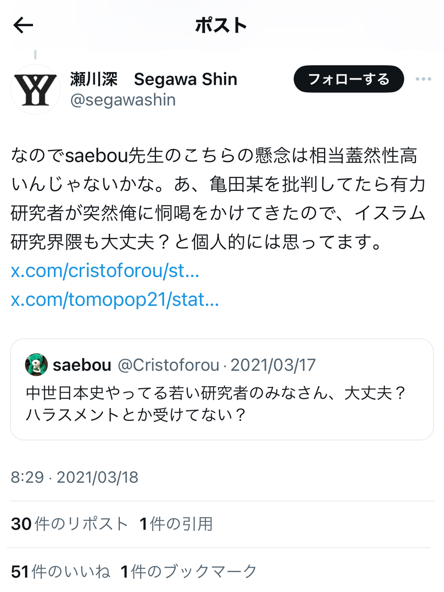Tap the 2021/03/17 date in quoted post
444x592 pixels.
(x=273, y=365)
